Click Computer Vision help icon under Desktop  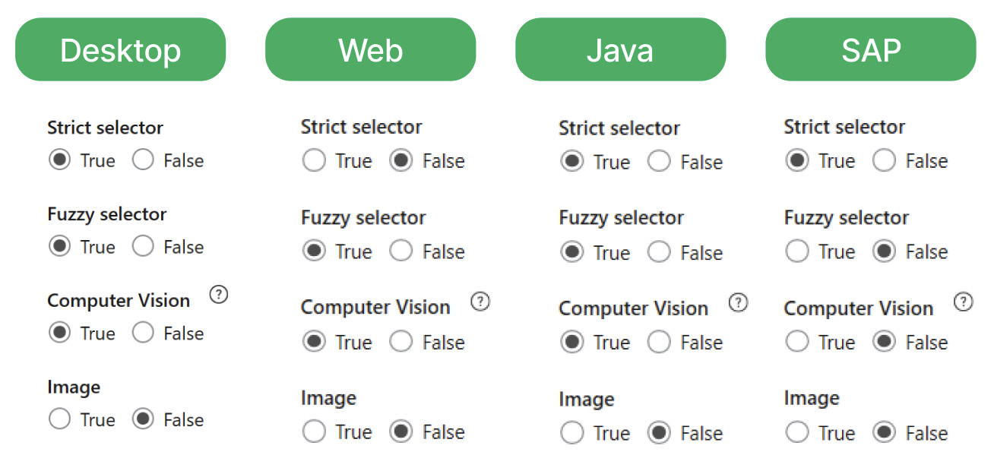218,296
